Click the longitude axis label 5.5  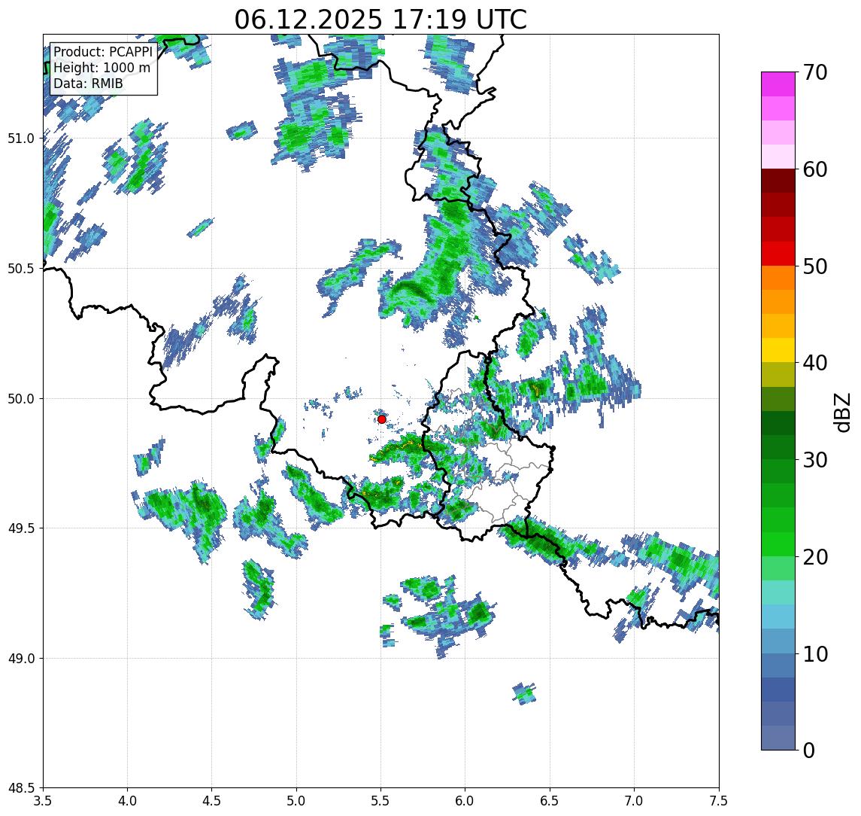click(381, 801)
